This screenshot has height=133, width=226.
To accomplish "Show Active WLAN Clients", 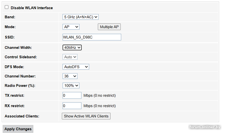I will pos(86,116).
